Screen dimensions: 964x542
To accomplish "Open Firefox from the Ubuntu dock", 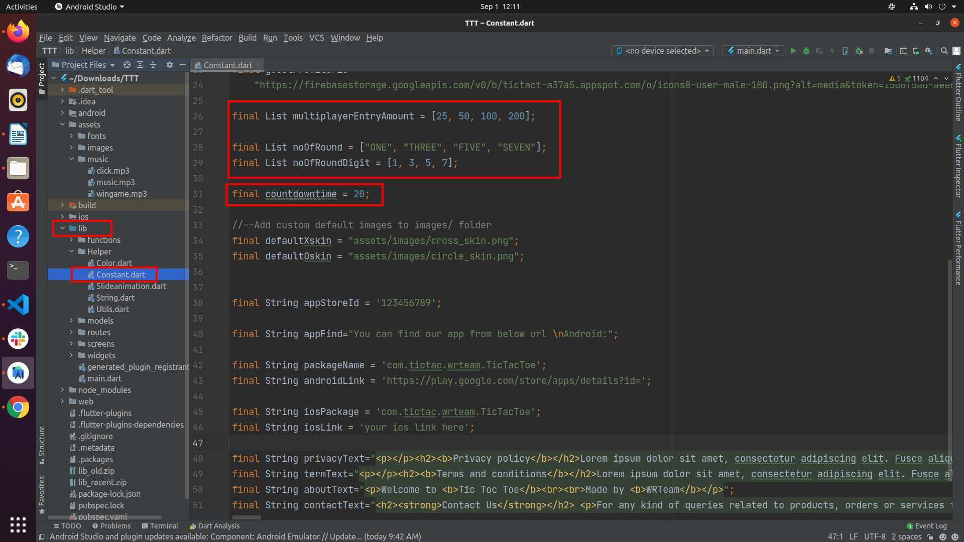I will pos(18,32).
